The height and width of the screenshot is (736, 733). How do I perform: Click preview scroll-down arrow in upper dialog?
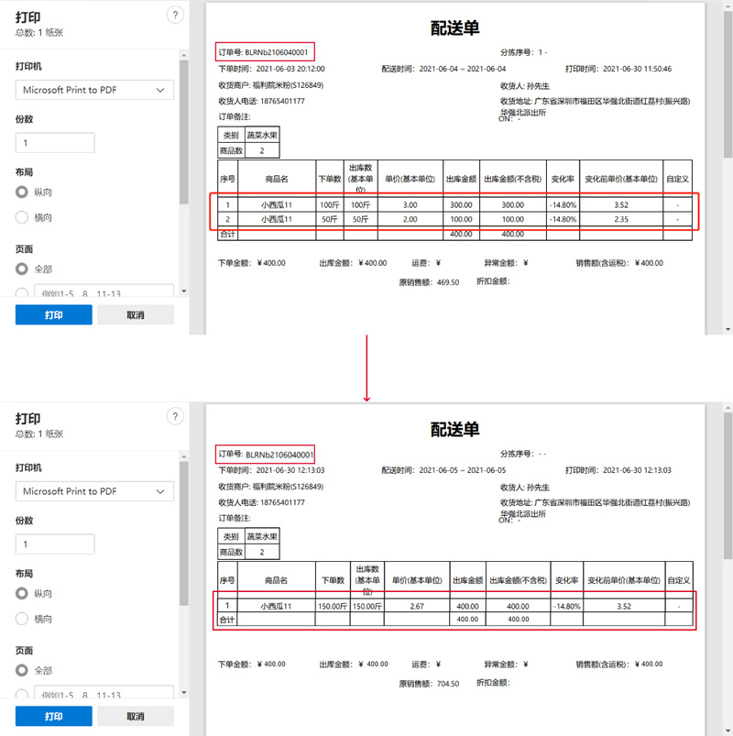tap(728, 330)
